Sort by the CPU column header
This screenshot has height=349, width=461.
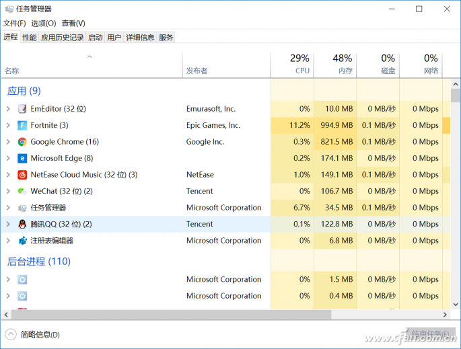click(292, 65)
